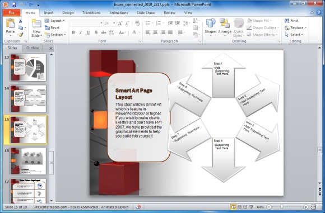Viewport: 325px width, 213px height.
Task: Open the Layout dropdown
Action: pos(55,21)
